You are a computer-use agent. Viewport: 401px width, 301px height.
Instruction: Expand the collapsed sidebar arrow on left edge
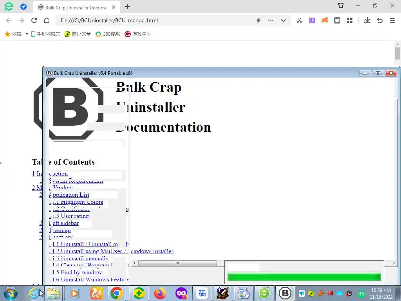click(x=1, y=163)
